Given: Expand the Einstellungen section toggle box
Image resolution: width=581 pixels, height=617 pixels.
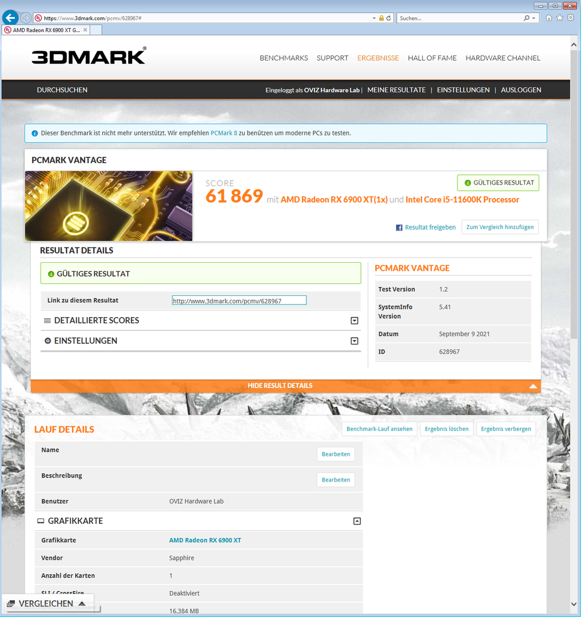Looking at the screenshot, I should [355, 341].
